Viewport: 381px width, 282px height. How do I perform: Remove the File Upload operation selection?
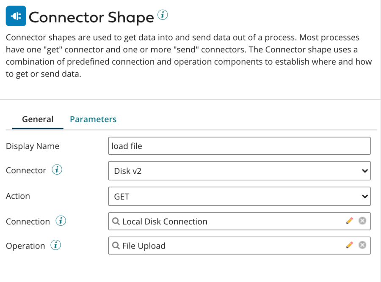point(362,245)
